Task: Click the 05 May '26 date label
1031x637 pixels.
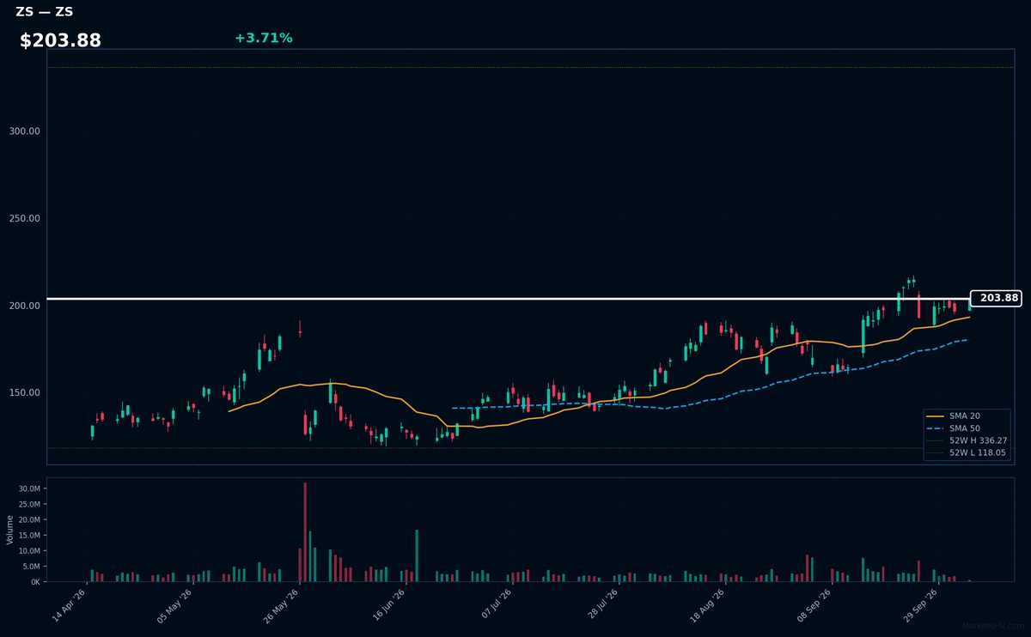Action: click(176, 604)
